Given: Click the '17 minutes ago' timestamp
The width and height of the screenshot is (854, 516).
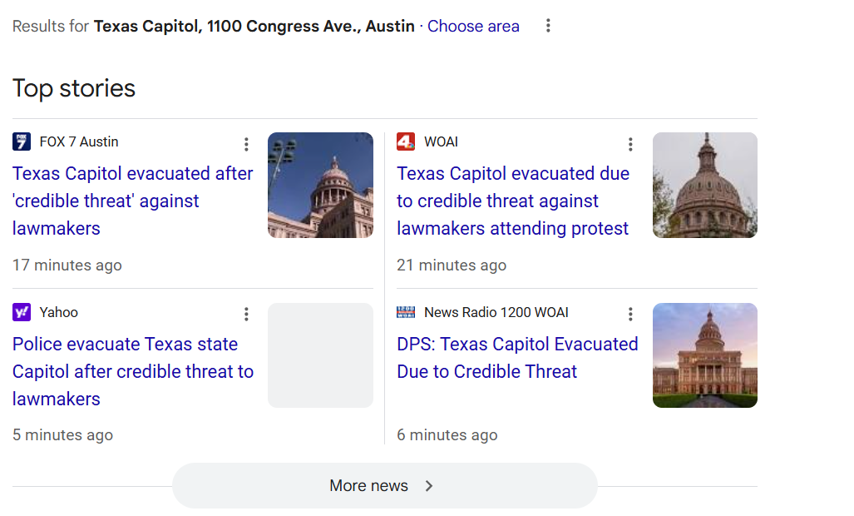Looking at the screenshot, I should pos(67,265).
